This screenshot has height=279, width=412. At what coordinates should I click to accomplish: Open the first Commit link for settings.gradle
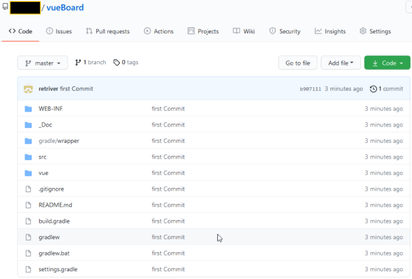tap(168, 269)
